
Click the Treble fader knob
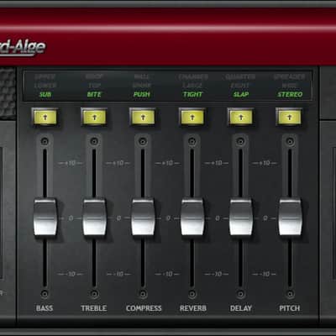94,218
